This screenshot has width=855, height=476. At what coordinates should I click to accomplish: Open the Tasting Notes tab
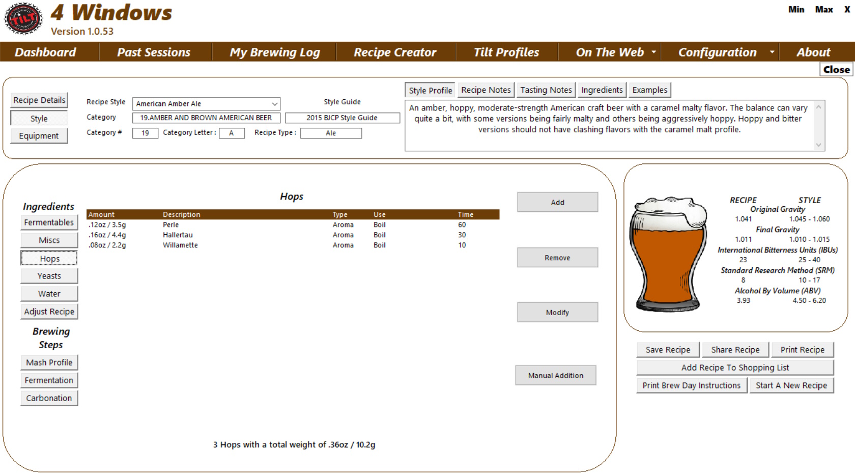[x=546, y=90]
